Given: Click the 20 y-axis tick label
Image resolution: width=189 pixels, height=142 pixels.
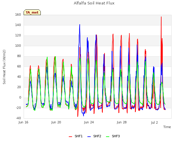Looking at the screenshot, I should (x=19, y=87).
